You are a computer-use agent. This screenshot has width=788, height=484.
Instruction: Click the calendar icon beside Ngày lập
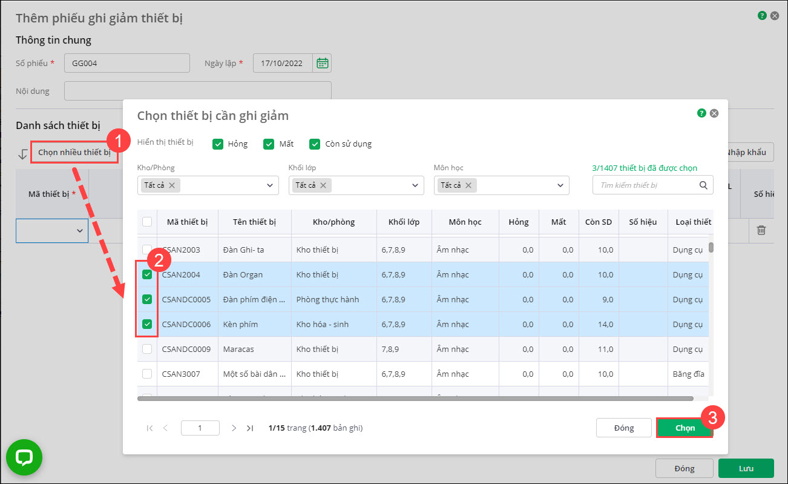(323, 63)
